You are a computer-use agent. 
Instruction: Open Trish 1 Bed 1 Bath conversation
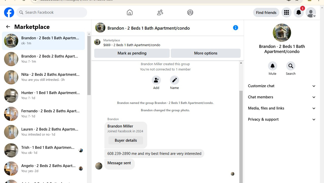(x=44, y=150)
